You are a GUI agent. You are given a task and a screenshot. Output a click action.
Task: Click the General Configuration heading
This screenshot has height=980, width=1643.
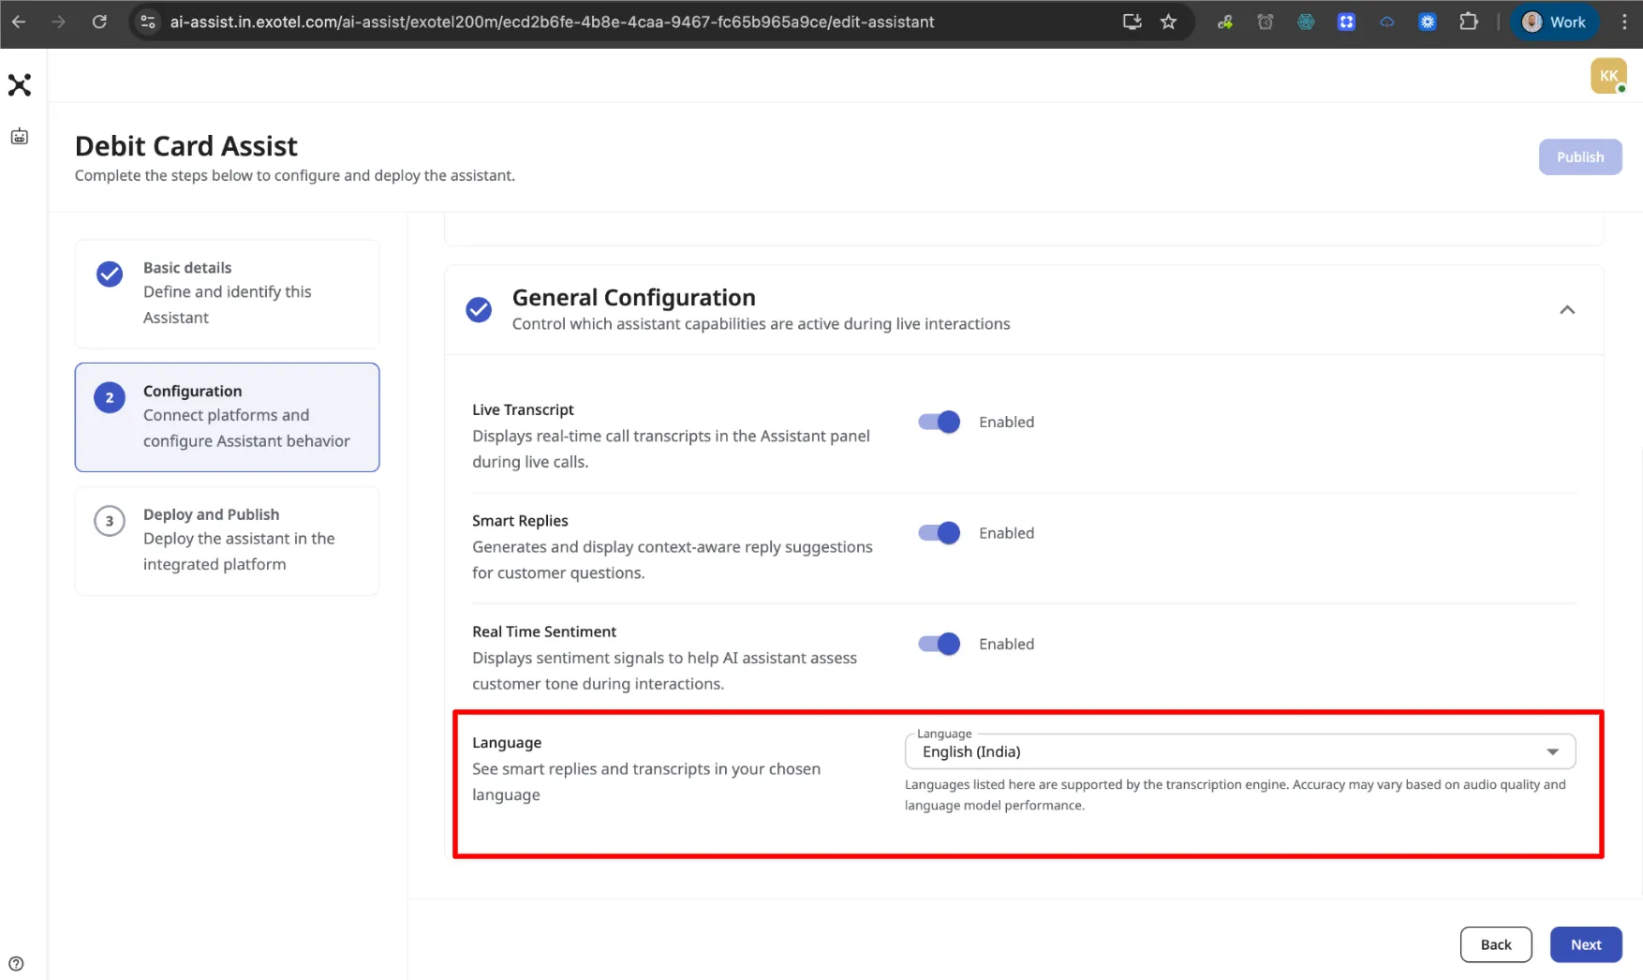[633, 297]
